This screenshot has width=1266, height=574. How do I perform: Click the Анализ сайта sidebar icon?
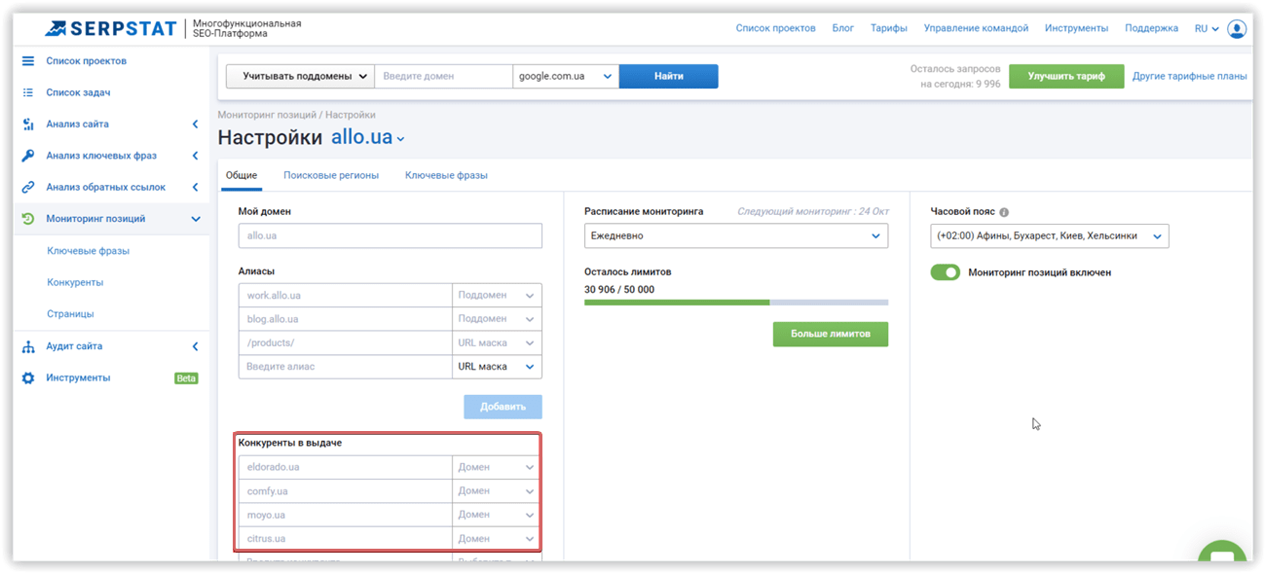click(28, 125)
